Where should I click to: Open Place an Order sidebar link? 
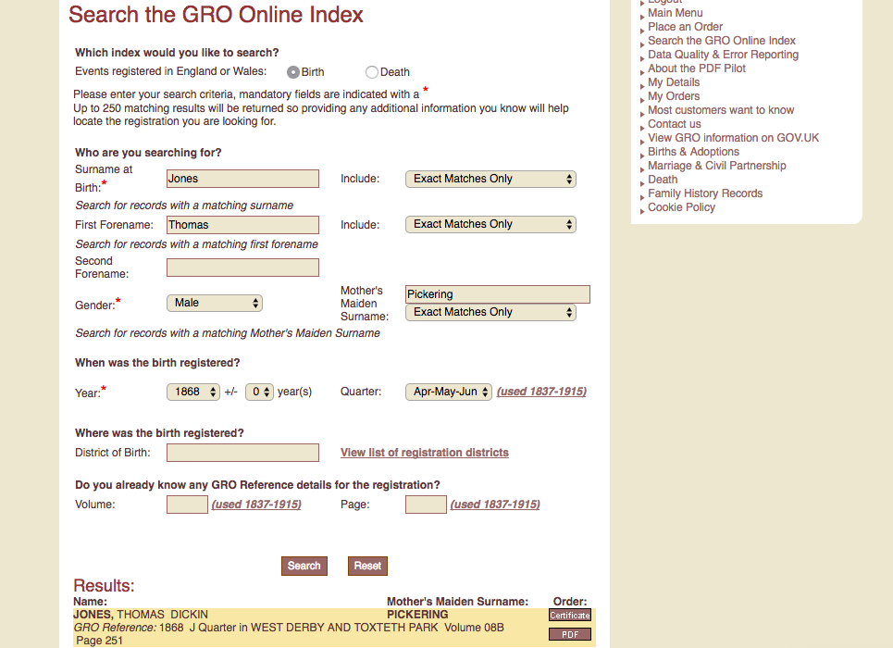[685, 27]
